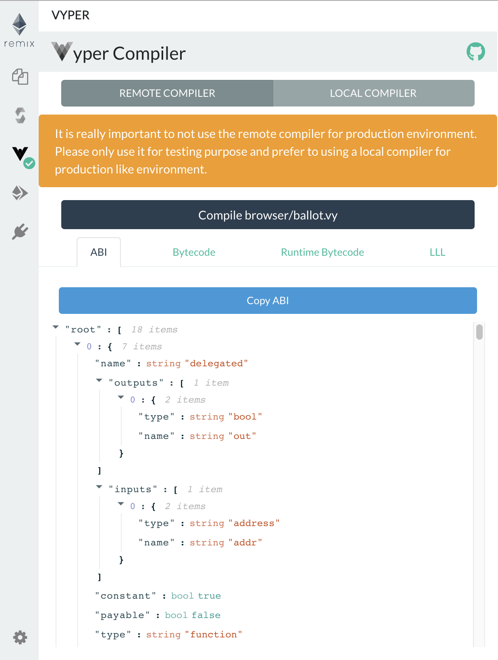Compile browser/ballot.vy
Screen dimensions: 498x660
pyautogui.click(x=268, y=215)
